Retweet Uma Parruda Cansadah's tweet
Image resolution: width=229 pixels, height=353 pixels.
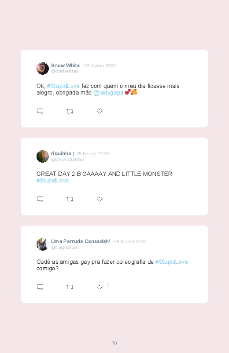(70, 287)
